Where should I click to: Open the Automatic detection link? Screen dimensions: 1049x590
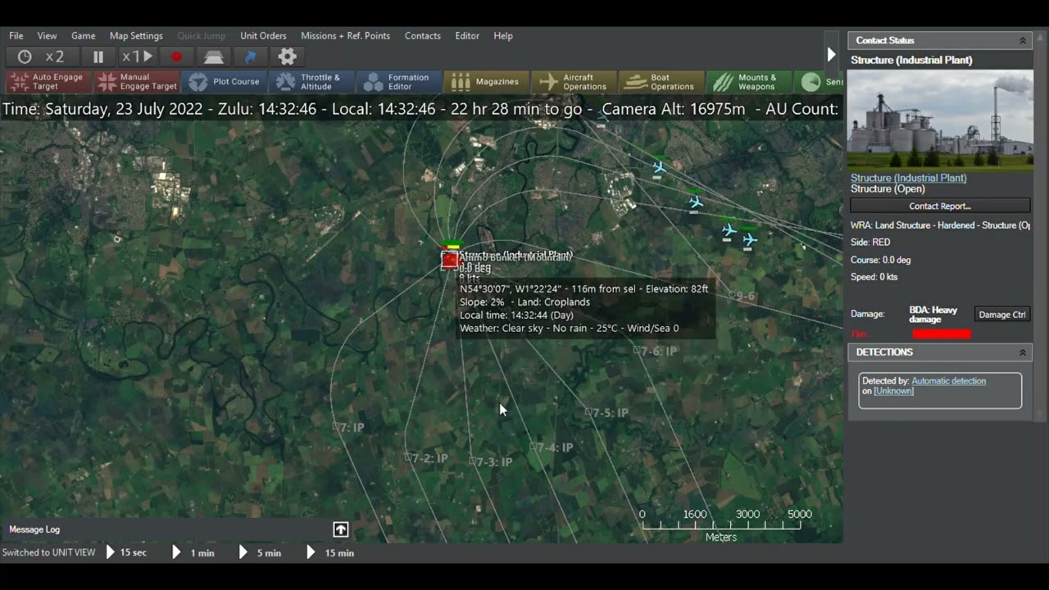(948, 381)
